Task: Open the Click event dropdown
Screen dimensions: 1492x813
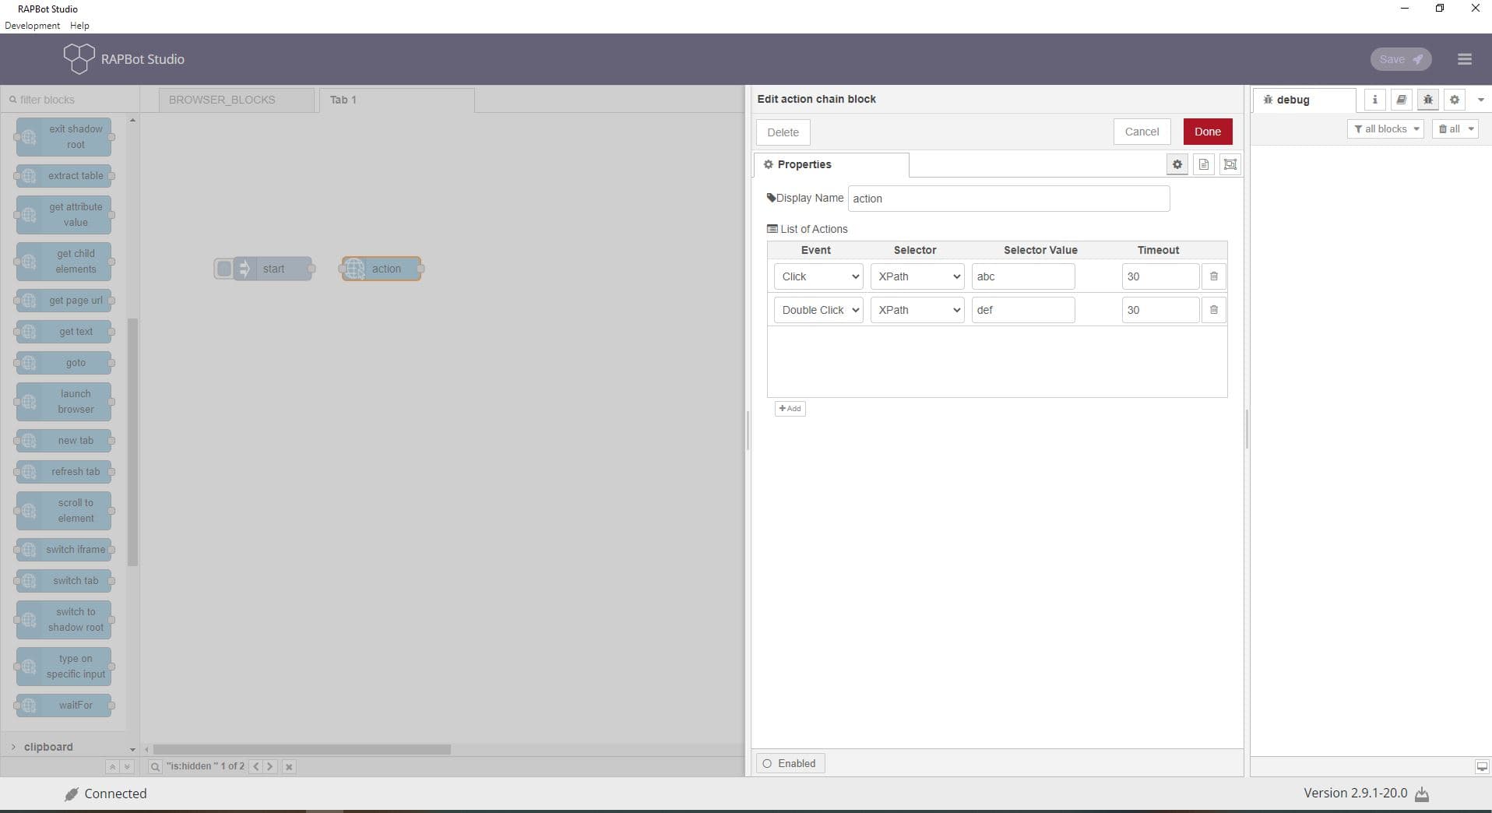Action: pyautogui.click(x=818, y=276)
